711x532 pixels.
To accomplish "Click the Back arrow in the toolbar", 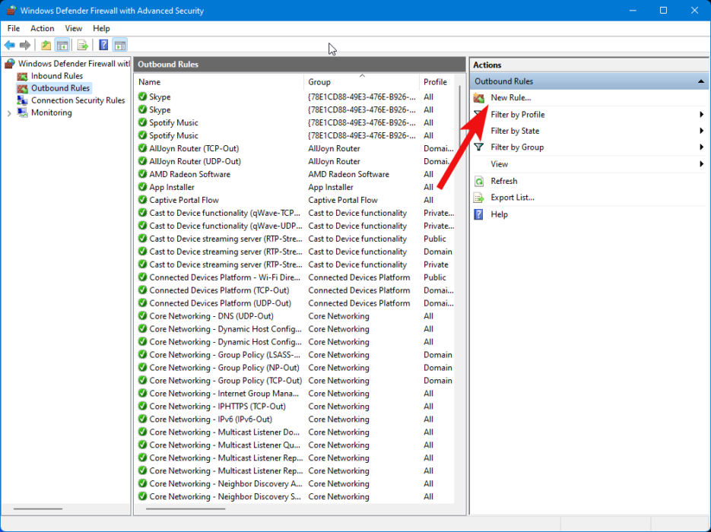I will tap(10, 46).
